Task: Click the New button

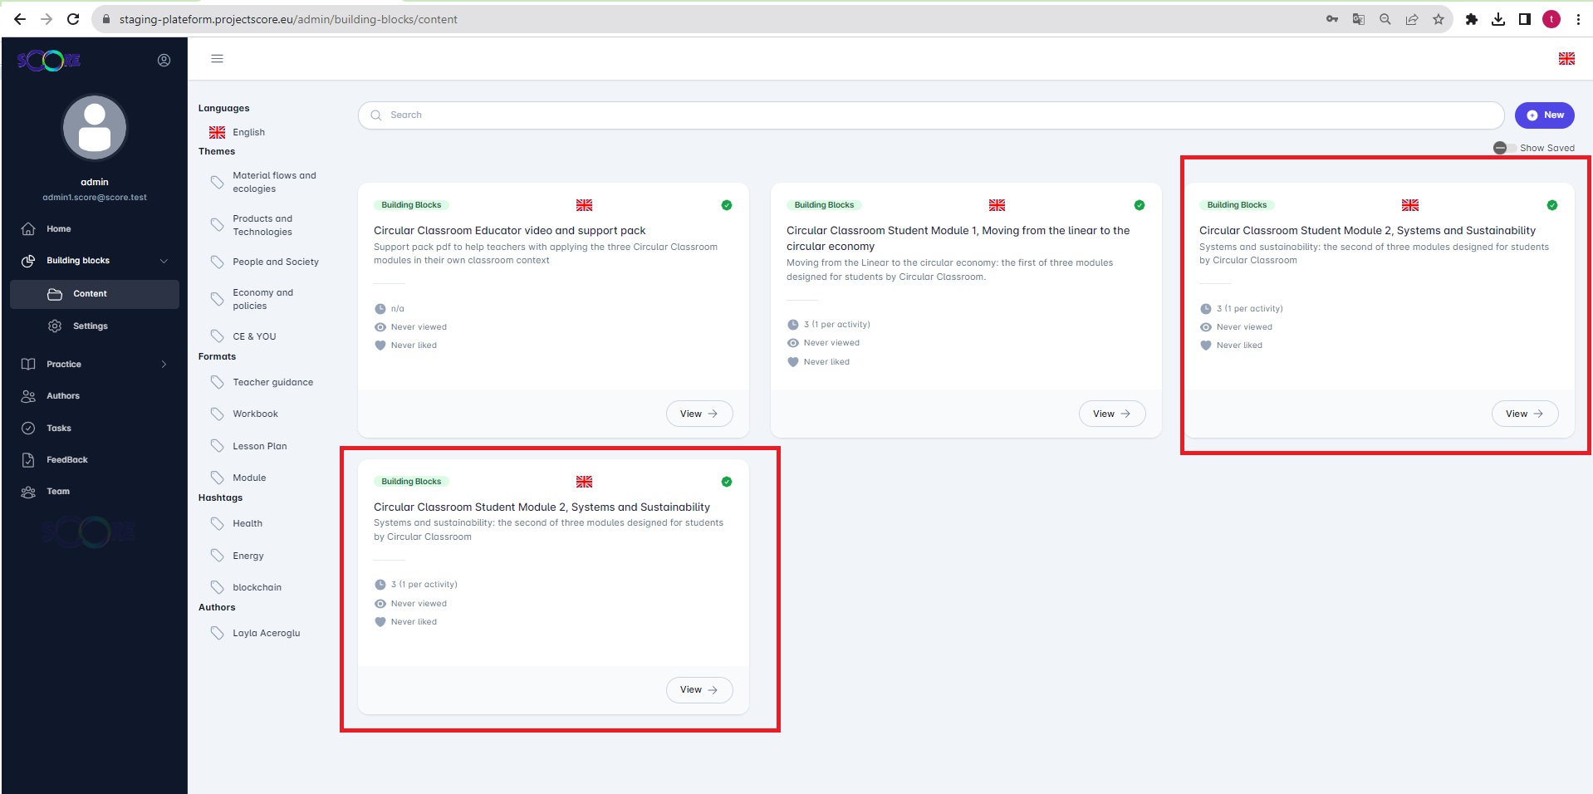Action: 1544,115
